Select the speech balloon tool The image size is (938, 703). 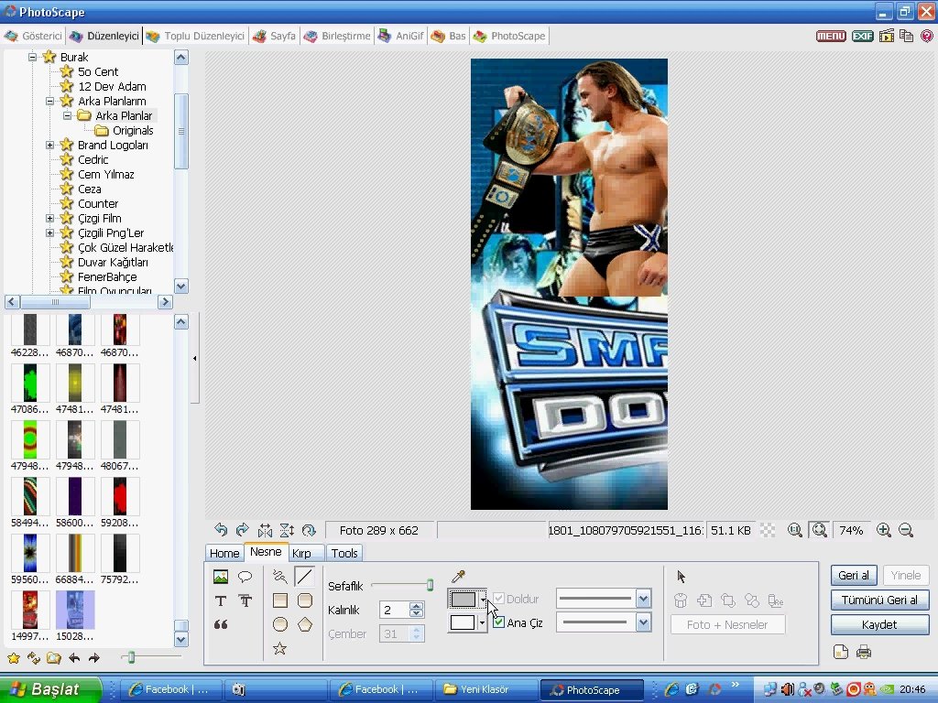coord(245,577)
